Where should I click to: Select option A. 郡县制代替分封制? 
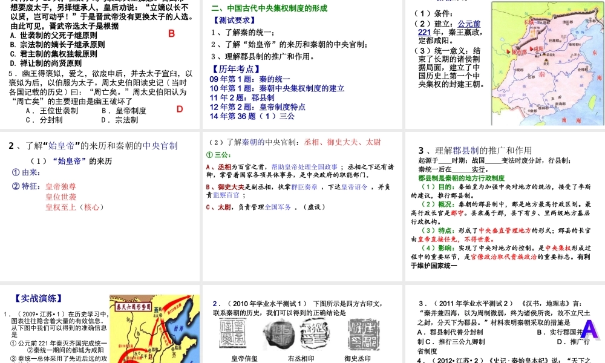450,332
